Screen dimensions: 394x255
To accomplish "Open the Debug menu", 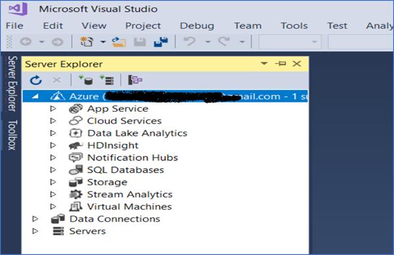I will (x=197, y=26).
